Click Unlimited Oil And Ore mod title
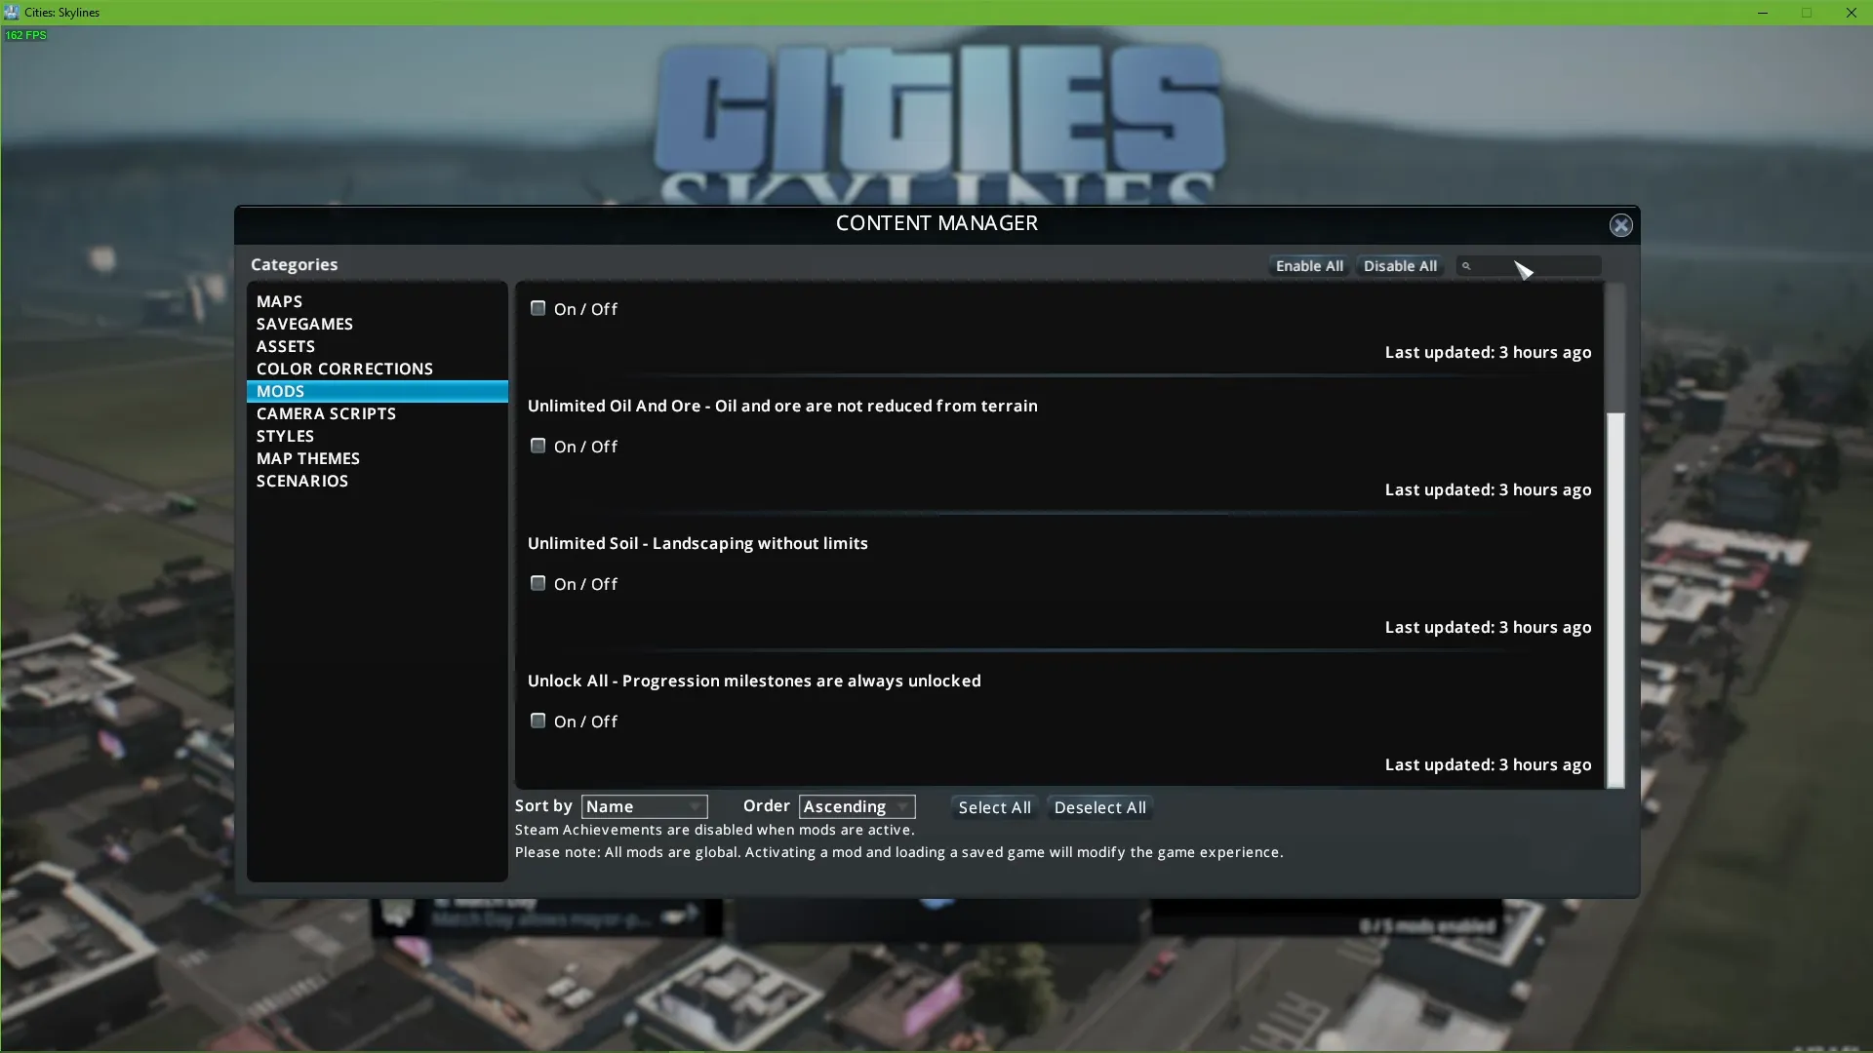The image size is (1873, 1053). 782,406
